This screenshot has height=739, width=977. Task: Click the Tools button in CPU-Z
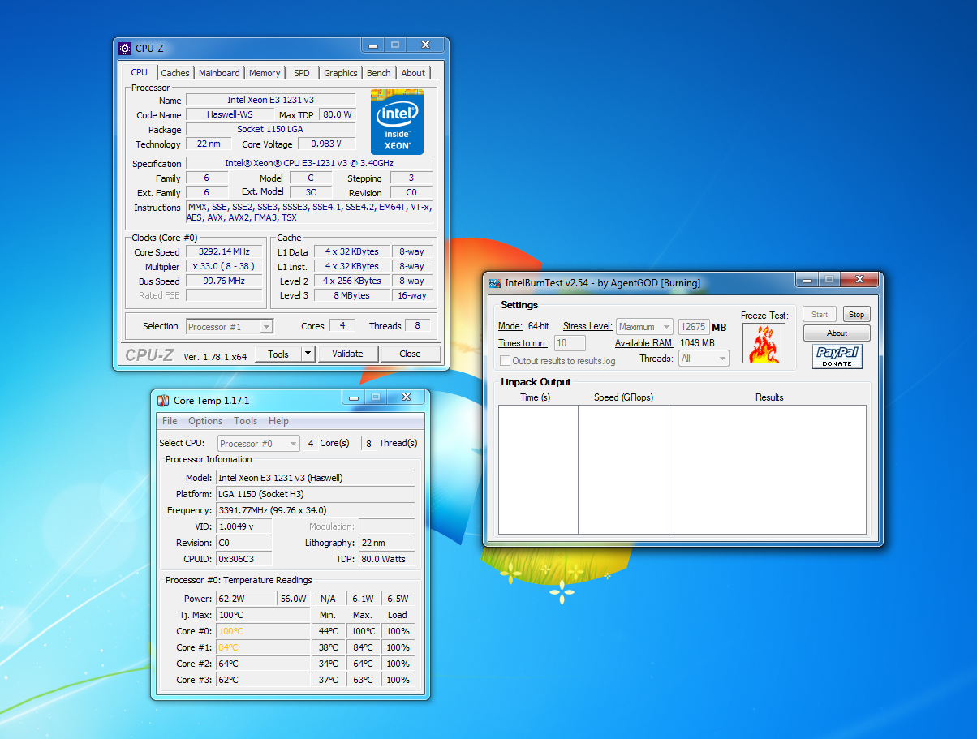278,354
